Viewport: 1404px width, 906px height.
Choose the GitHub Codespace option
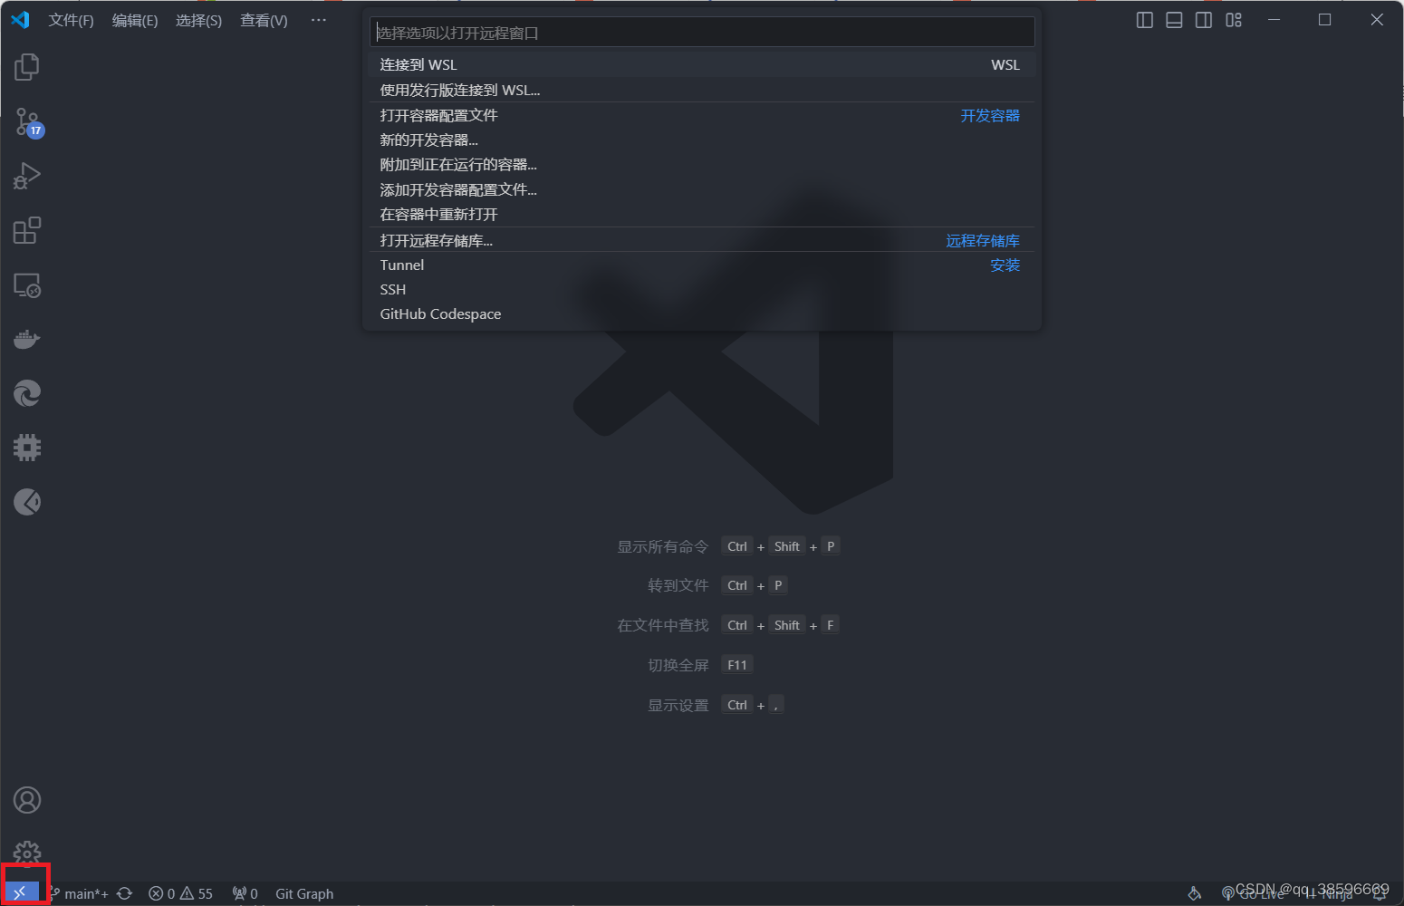tap(440, 313)
